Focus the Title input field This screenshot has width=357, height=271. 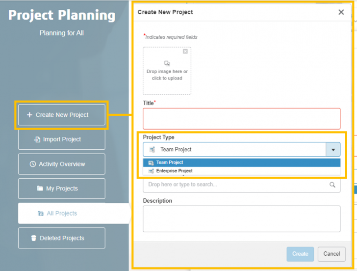coord(241,119)
